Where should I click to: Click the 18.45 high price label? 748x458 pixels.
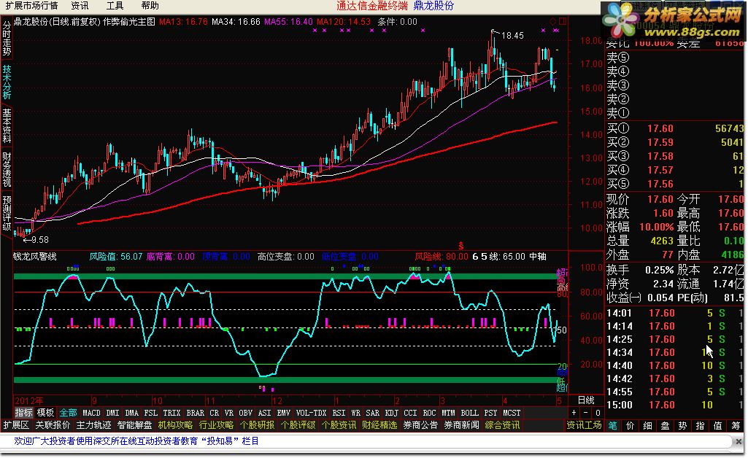click(x=512, y=36)
